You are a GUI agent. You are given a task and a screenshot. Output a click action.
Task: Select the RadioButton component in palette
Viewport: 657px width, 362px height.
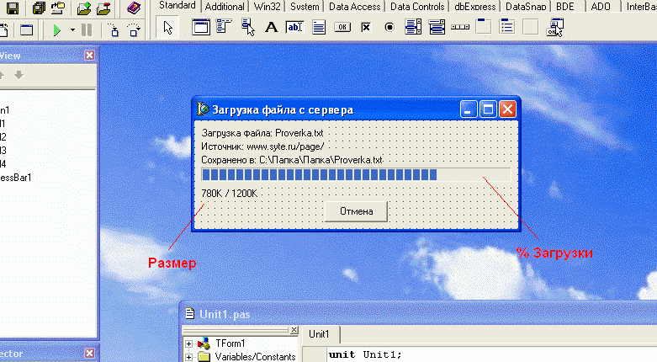click(x=389, y=28)
